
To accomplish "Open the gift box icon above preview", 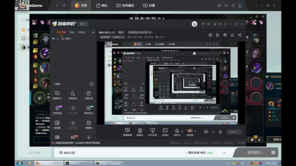I will [x=210, y=35].
